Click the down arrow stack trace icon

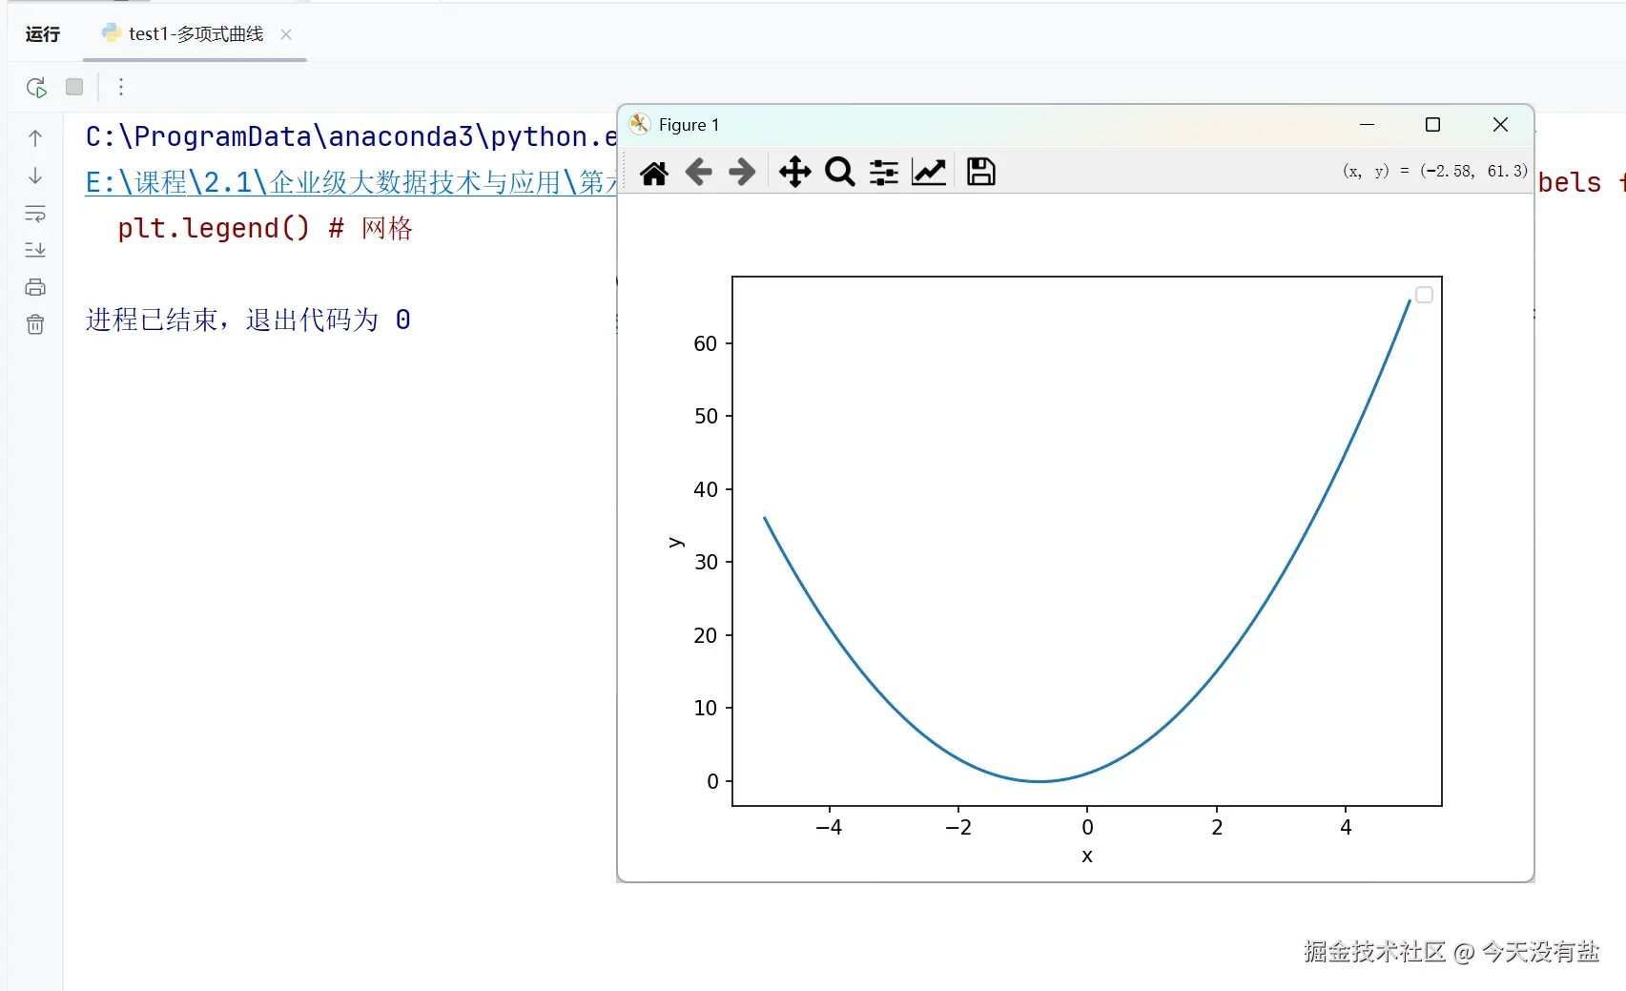pyautogui.click(x=35, y=175)
